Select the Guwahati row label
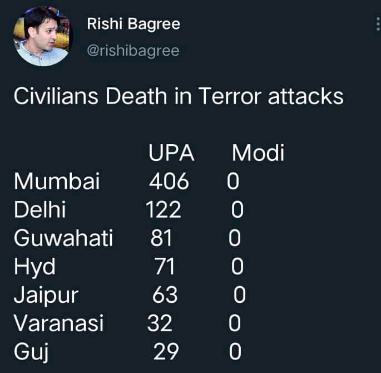This screenshot has height=373, width=381. [x=63, y=238]
